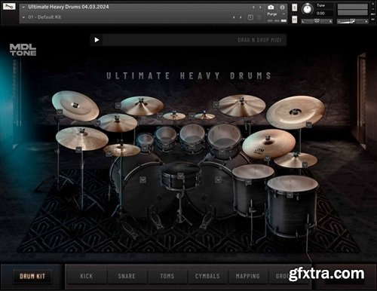Viewport: 377px width, 291px height.
Task: Solo the instrument with the S button
Action: pos(294,8)
